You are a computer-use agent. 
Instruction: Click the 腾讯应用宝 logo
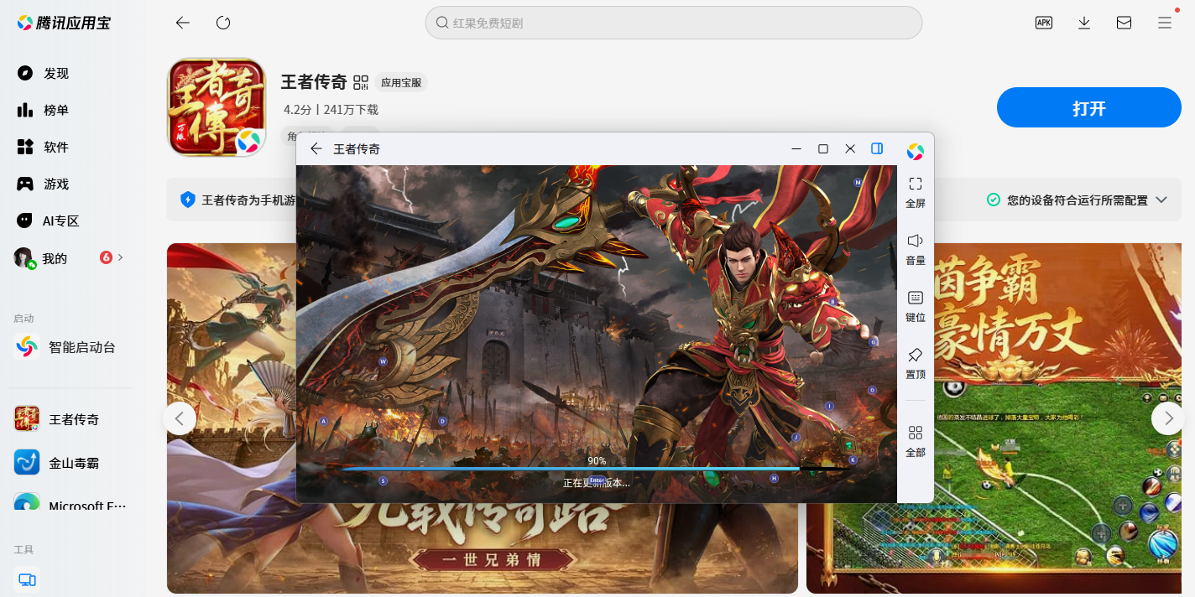[x=65, y=23]
